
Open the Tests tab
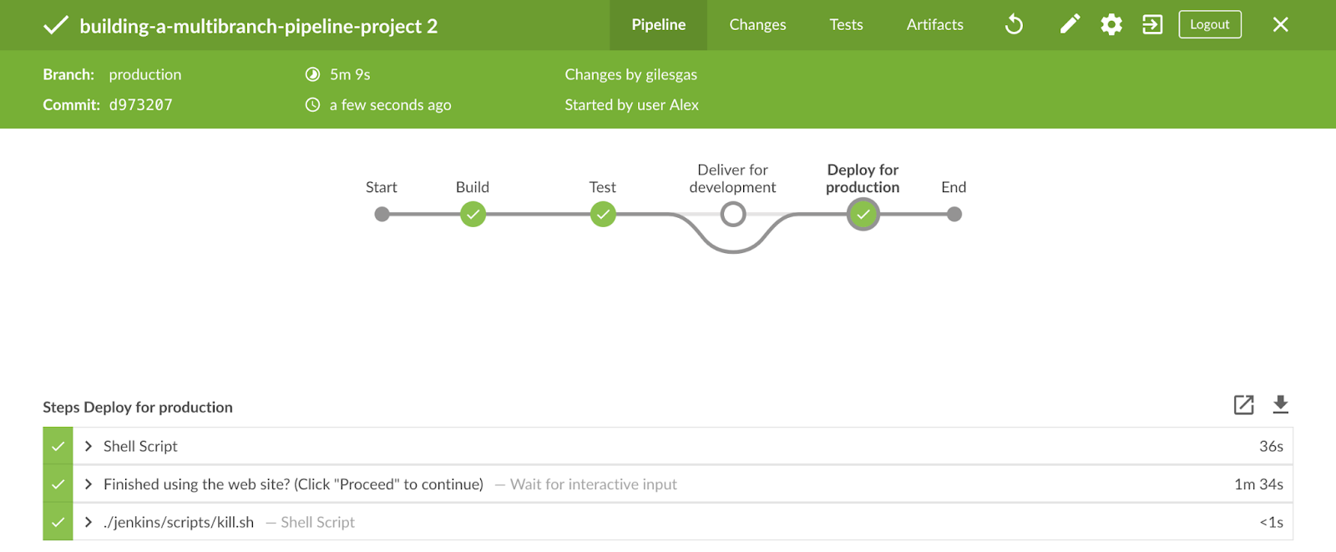tap(846, 25)
